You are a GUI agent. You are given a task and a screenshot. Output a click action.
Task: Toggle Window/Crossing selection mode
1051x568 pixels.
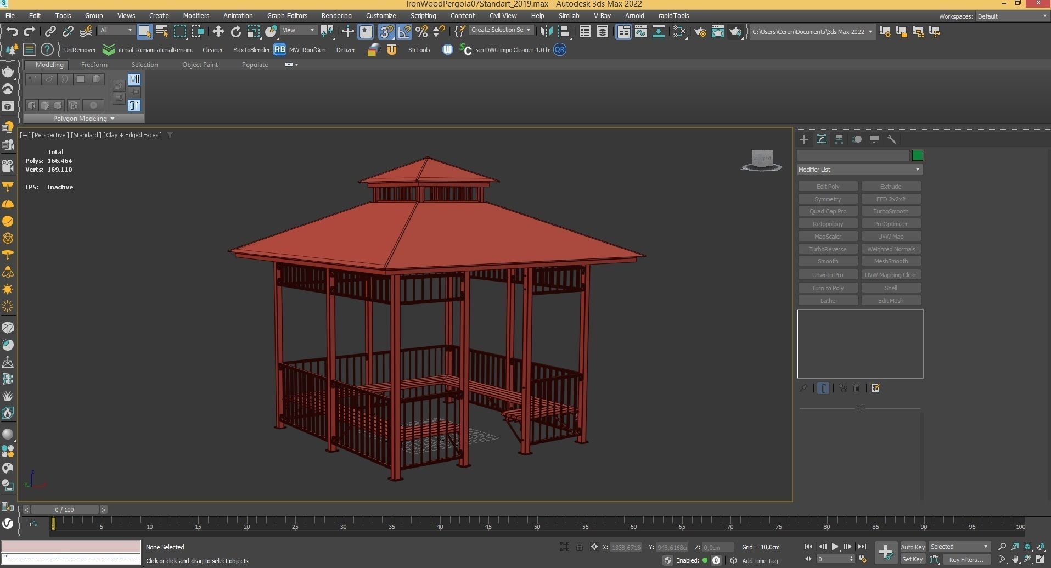click(x=198, y=31)
